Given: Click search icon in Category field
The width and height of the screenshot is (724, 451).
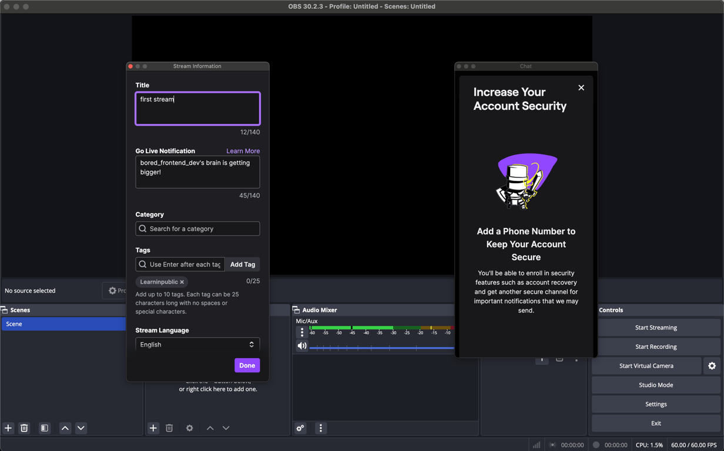Looking at the screenshot, I should click(143, 228).
